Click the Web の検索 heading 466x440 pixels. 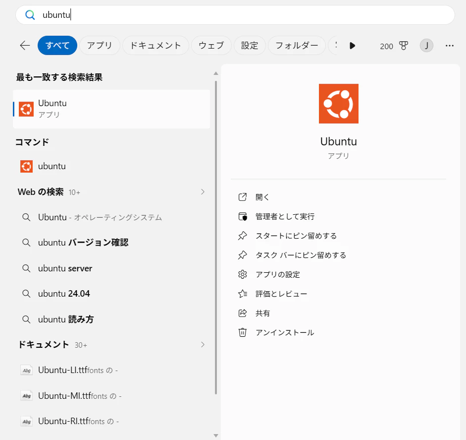pos(41,192)
